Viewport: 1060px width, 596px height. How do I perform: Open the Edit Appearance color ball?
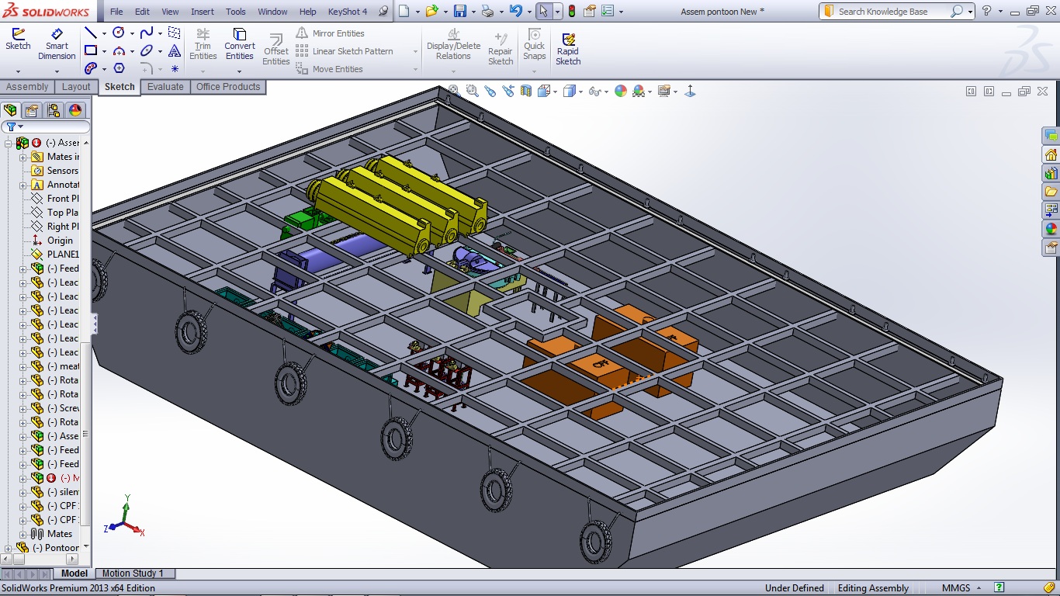pyautogui.click(x=620, y=92)
